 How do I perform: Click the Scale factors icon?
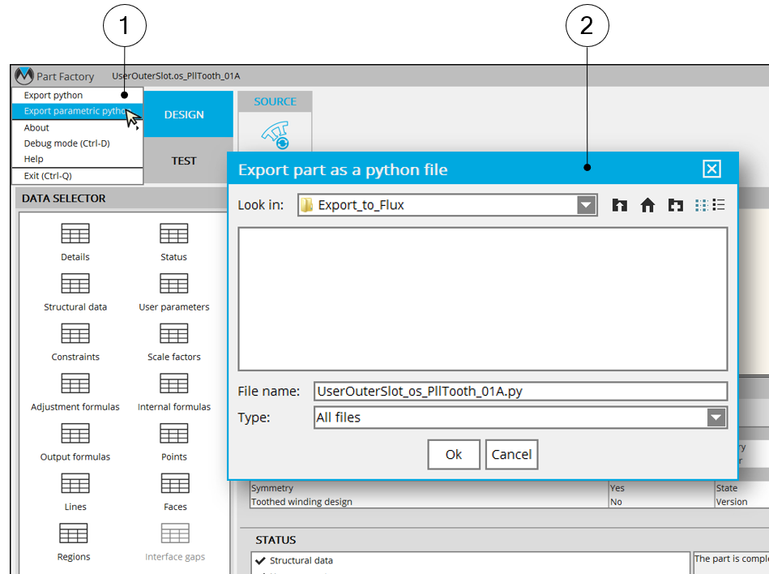(x=174, y=334)
